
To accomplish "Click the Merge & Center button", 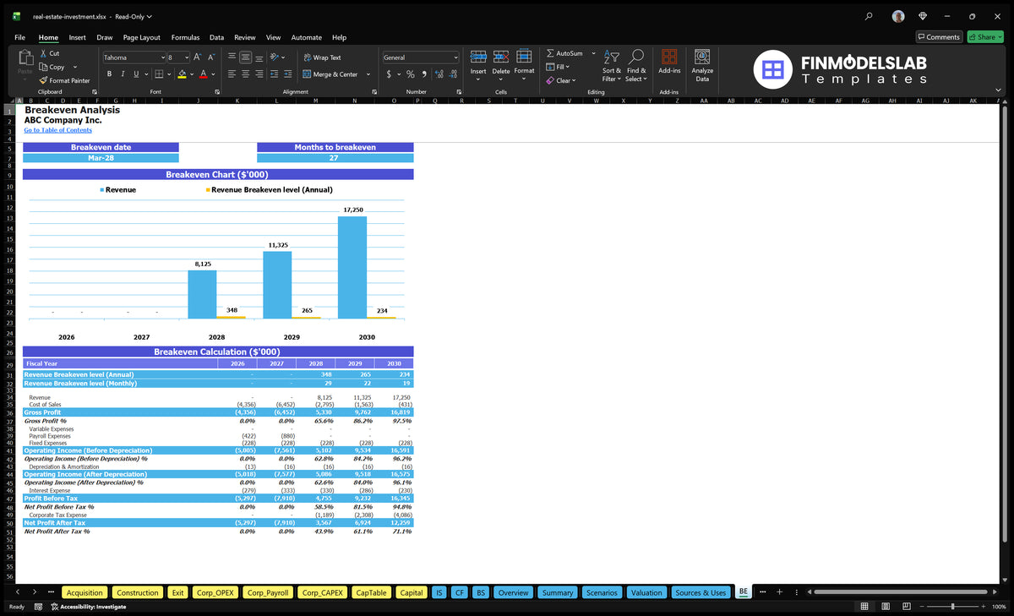I will [330, 74].
